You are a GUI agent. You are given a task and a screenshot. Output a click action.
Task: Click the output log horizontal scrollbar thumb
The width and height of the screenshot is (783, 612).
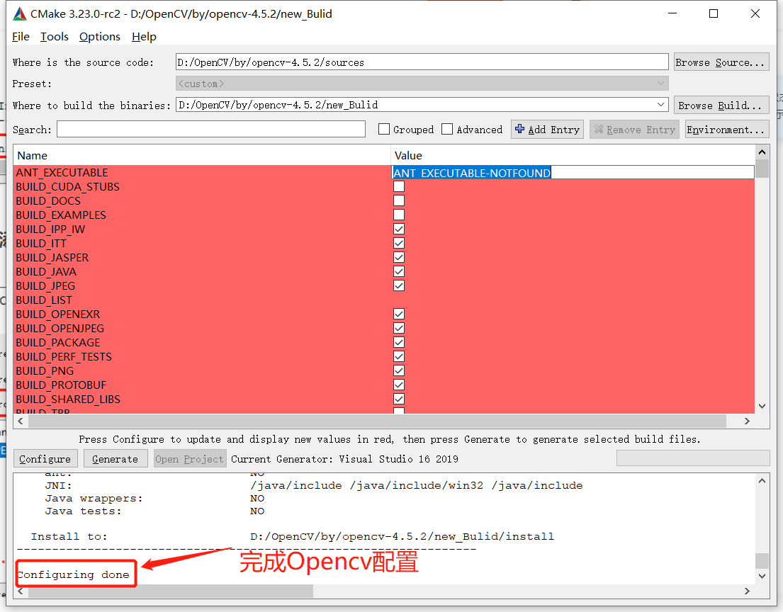coord(171,591)
